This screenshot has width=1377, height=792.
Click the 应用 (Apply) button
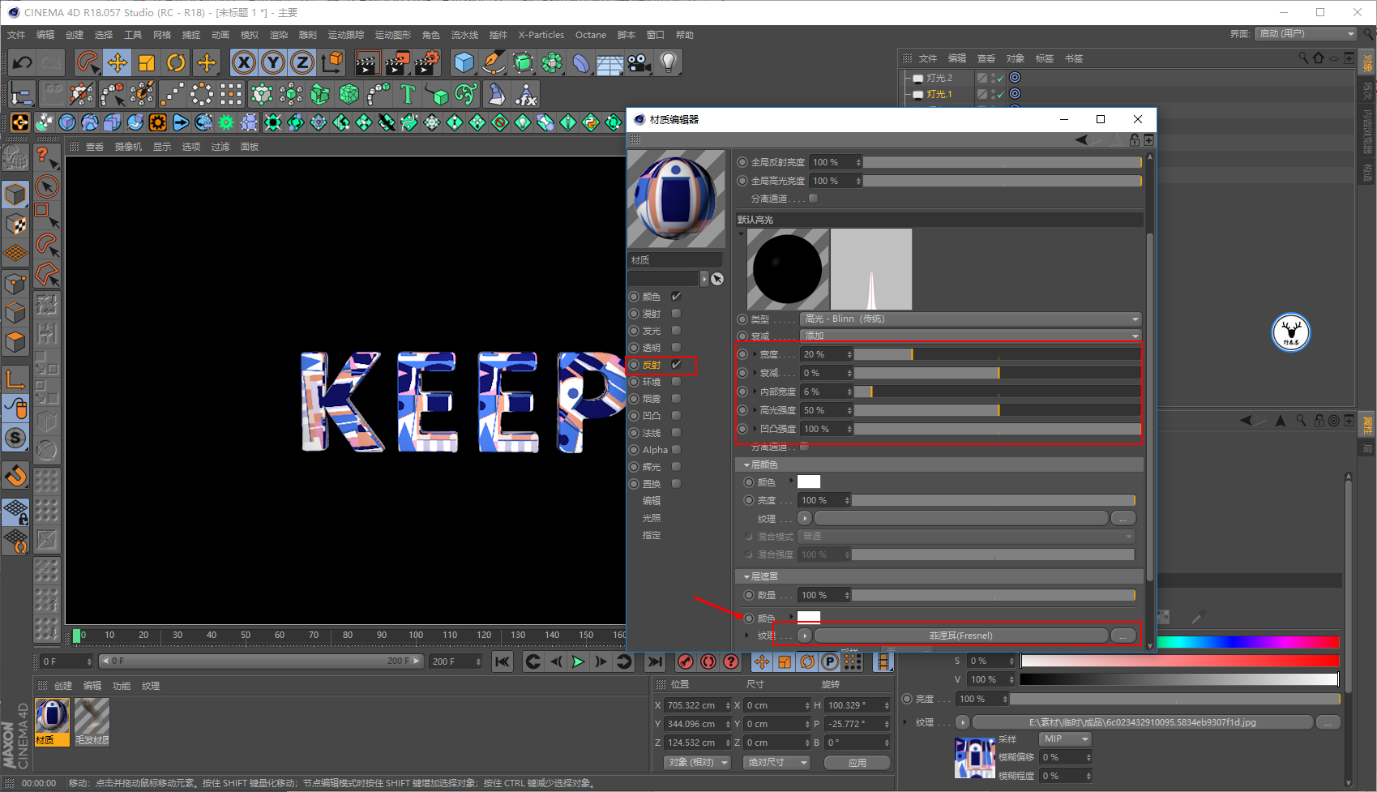pyautogui.click(x=857, y=763)
